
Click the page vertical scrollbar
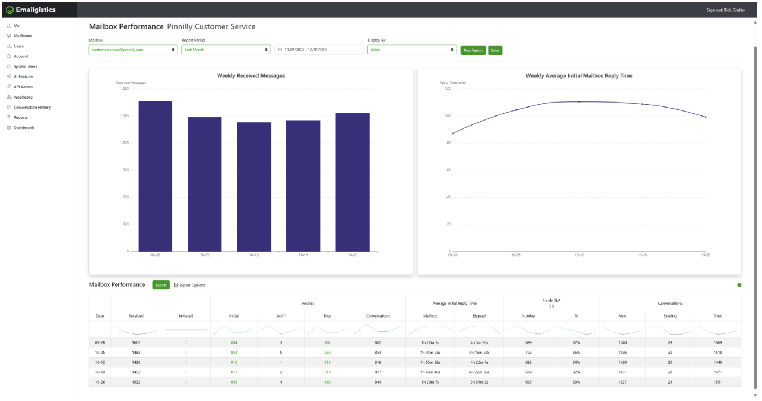pos(755,217)
